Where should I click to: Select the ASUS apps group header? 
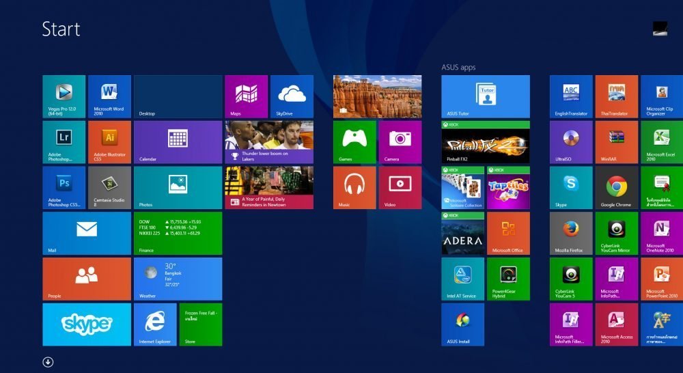[458, 67]
